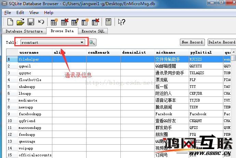
Task: Select the medianote username cell
Action: click(x=35, y=100)
